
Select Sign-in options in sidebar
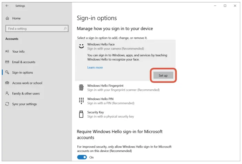click(x=22, y=73)
